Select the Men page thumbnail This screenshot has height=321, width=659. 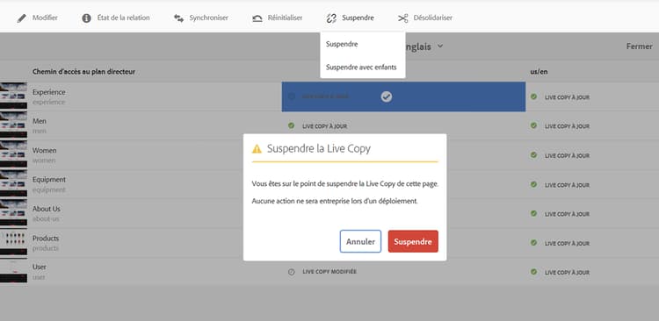point(13,125)
